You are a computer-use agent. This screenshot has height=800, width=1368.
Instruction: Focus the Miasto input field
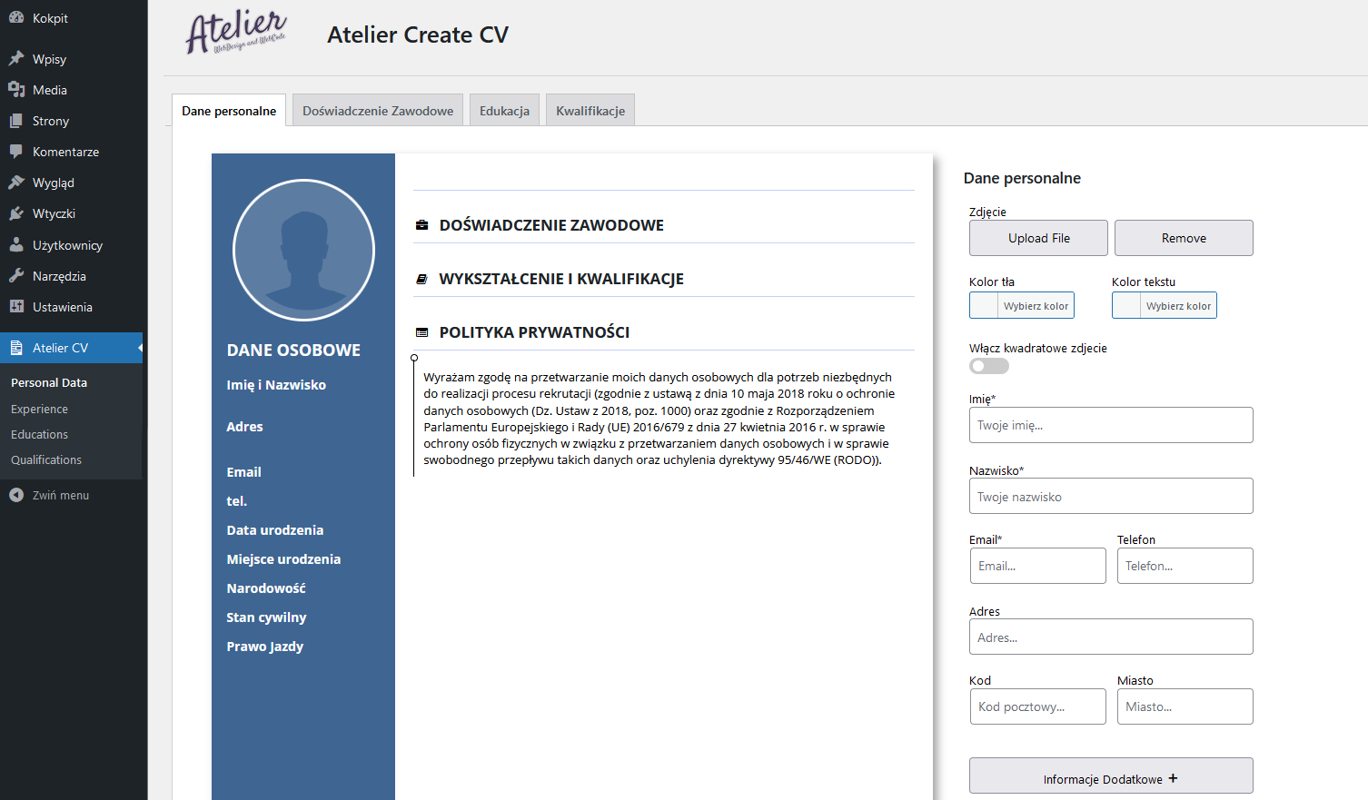[1185, 706]
